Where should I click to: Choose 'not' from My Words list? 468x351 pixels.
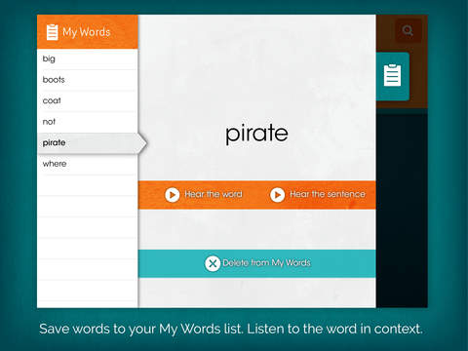point(88,122)
